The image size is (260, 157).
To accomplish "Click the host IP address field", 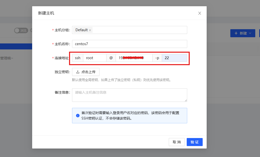I will [134, 58].
